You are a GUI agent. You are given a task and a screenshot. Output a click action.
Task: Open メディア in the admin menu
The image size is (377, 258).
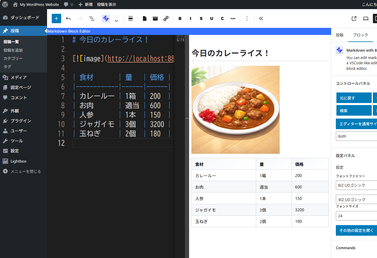19,77
